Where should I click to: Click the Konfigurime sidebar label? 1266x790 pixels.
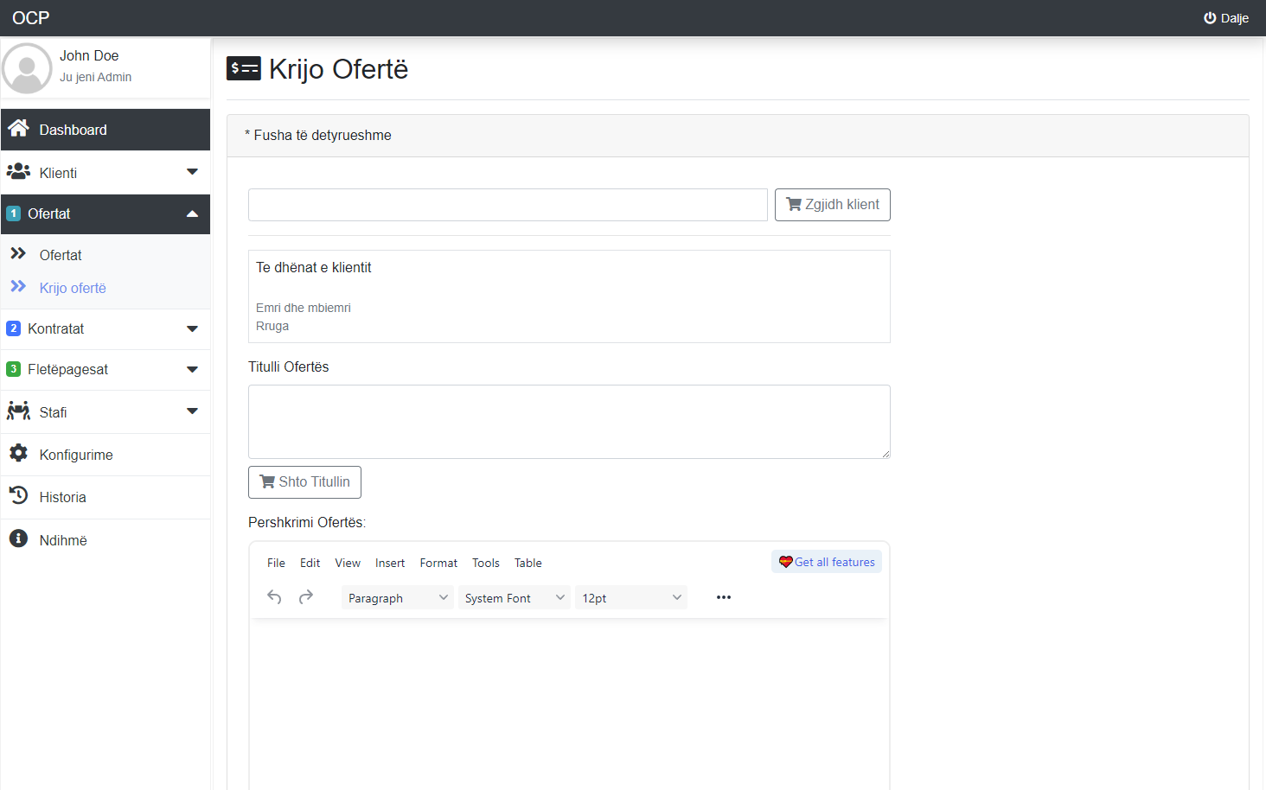[x=76, y=455]
